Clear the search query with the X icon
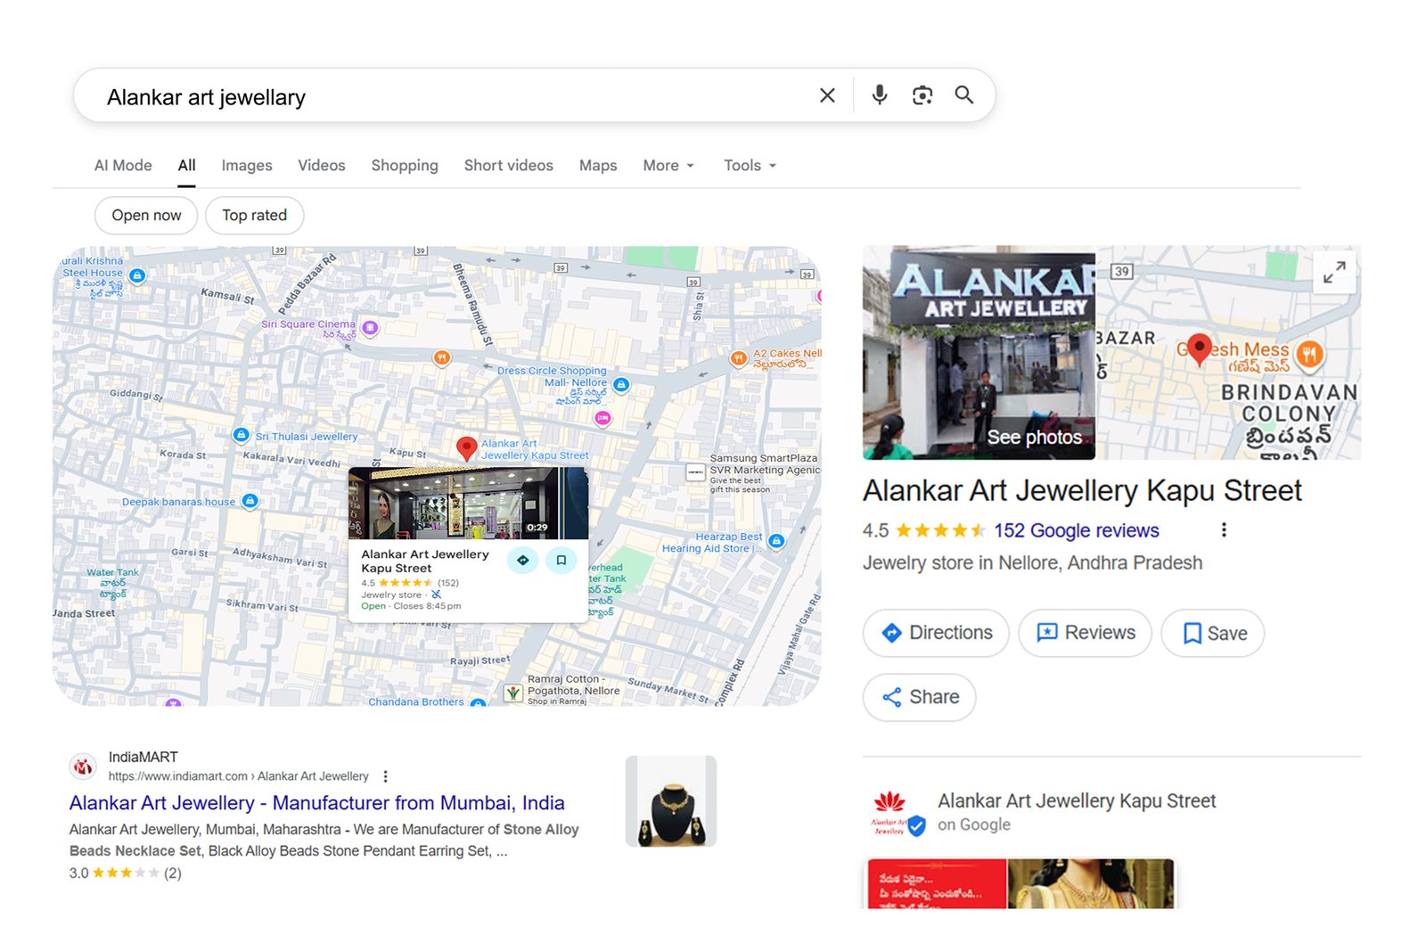This screenshot has width=1426, height=951. (x=827, y=94)
